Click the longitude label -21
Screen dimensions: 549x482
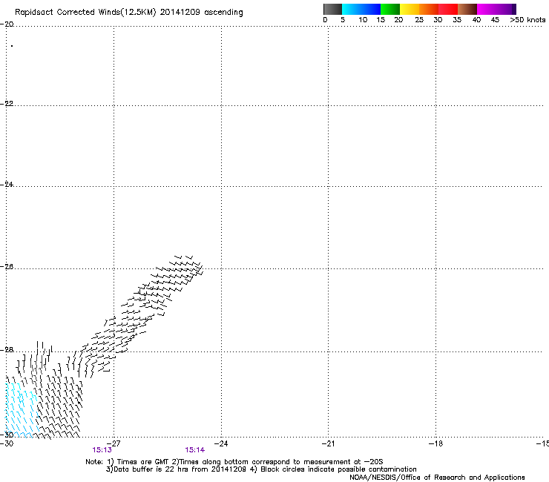[328, 443]
